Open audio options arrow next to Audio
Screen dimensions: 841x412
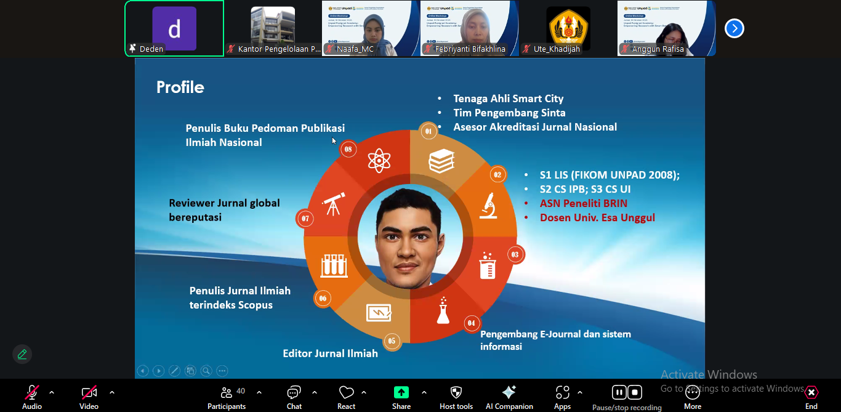[52, 392]
